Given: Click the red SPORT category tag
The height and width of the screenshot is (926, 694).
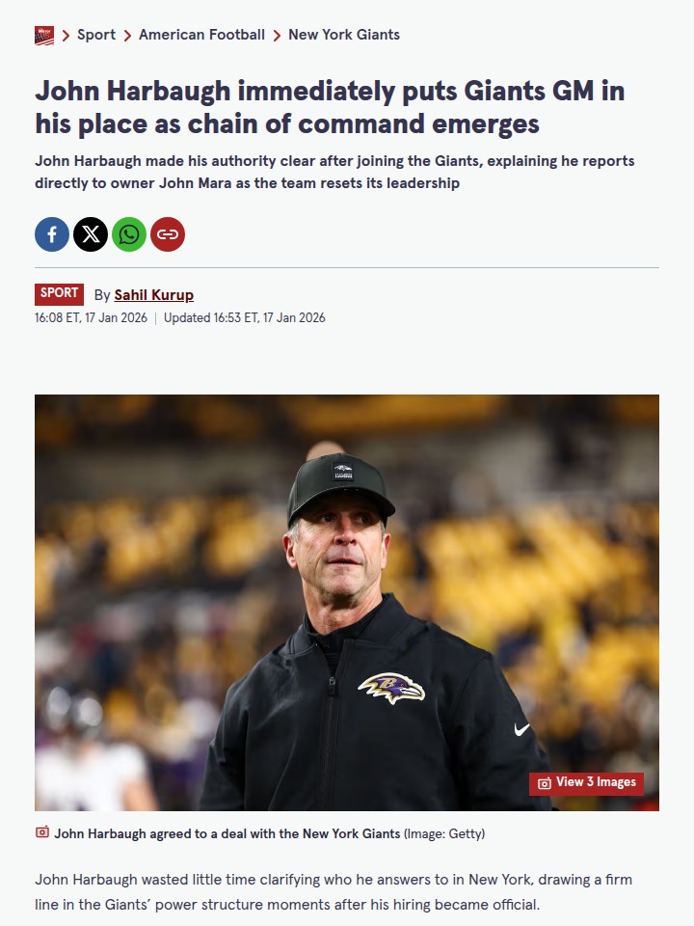Looking at the screenshot, I should pos(60,294).
